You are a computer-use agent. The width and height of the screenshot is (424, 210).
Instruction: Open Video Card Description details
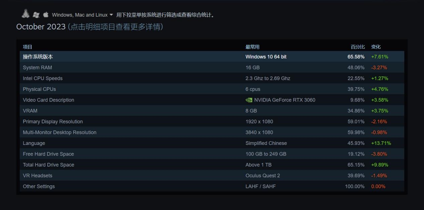pos(48,100)
